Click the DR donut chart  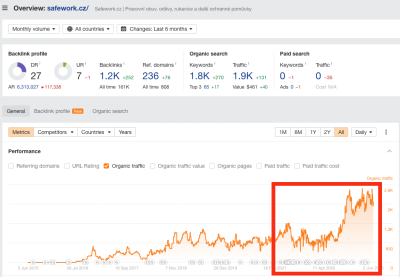click(17, 71)
